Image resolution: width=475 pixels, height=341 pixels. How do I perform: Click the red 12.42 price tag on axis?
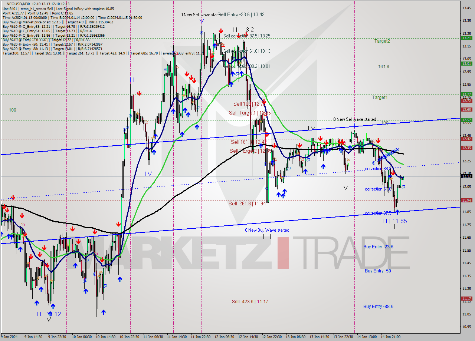466,139
